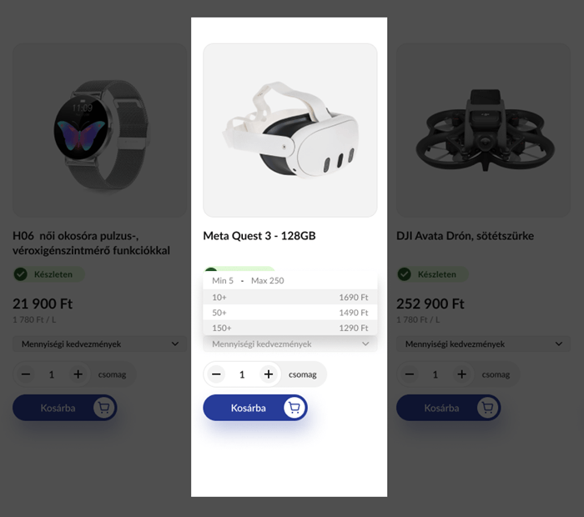
Task: Increase the H06 smartwatch quantity with the plus icon
Action: pos(78,374)
